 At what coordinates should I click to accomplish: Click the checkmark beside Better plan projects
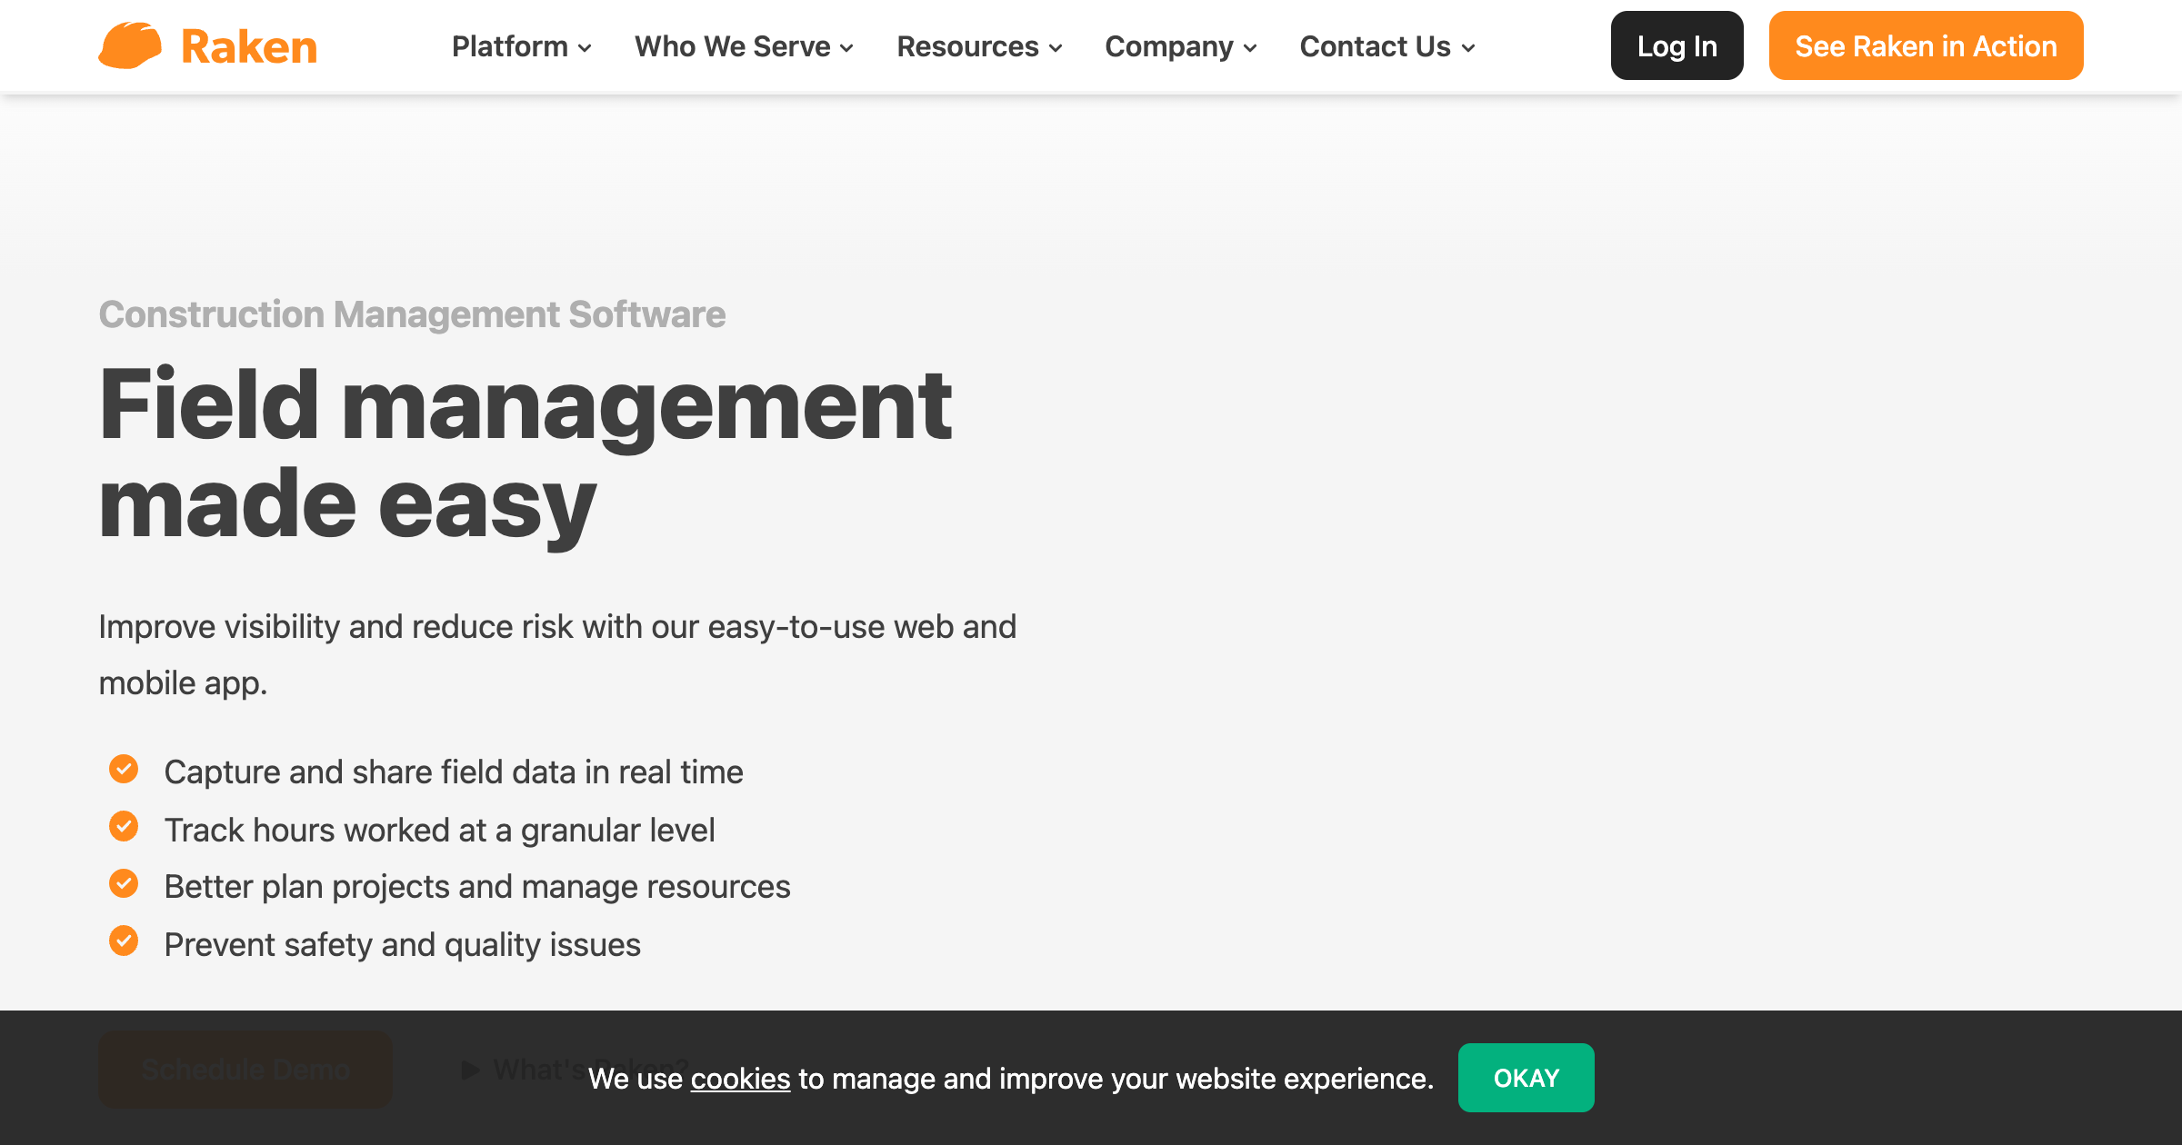(x=124, y=883)
